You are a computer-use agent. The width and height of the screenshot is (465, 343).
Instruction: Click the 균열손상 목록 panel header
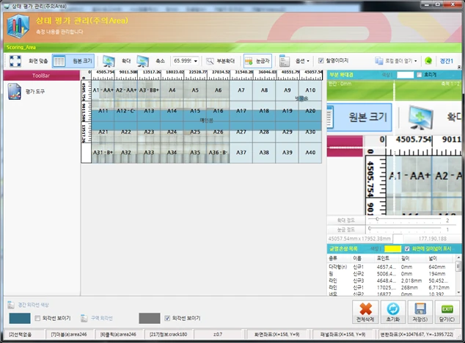(x=343, y=248)
